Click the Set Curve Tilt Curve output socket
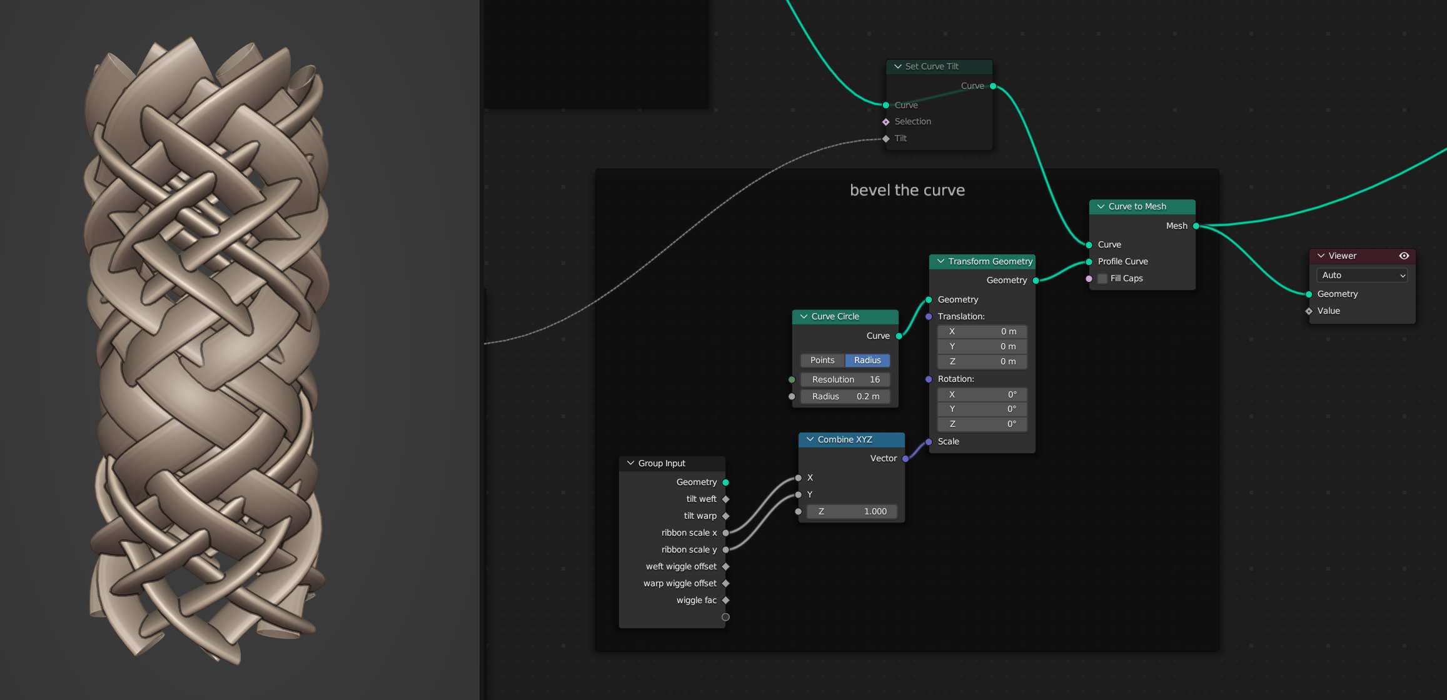Viewport: 1447px width, 700px height. 993,86
